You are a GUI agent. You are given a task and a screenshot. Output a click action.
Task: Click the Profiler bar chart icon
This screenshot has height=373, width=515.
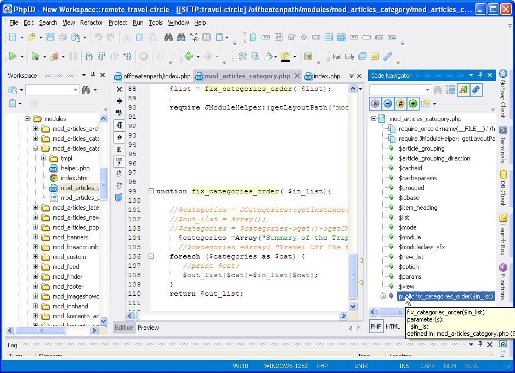(x=54, y=56)
